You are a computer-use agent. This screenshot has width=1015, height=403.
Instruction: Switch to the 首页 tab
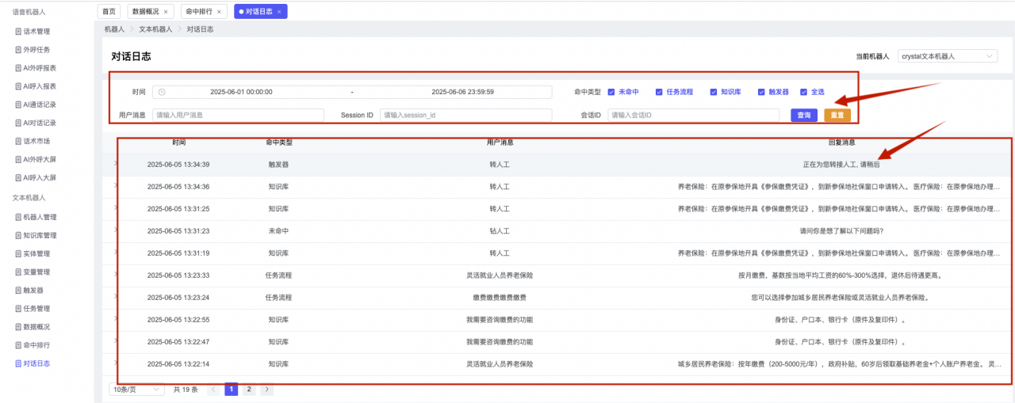pos(109,12)
